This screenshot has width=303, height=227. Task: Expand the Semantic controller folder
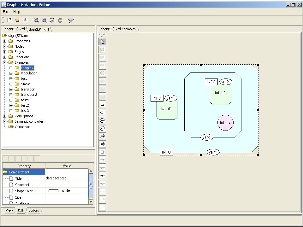tap(5, 122)
